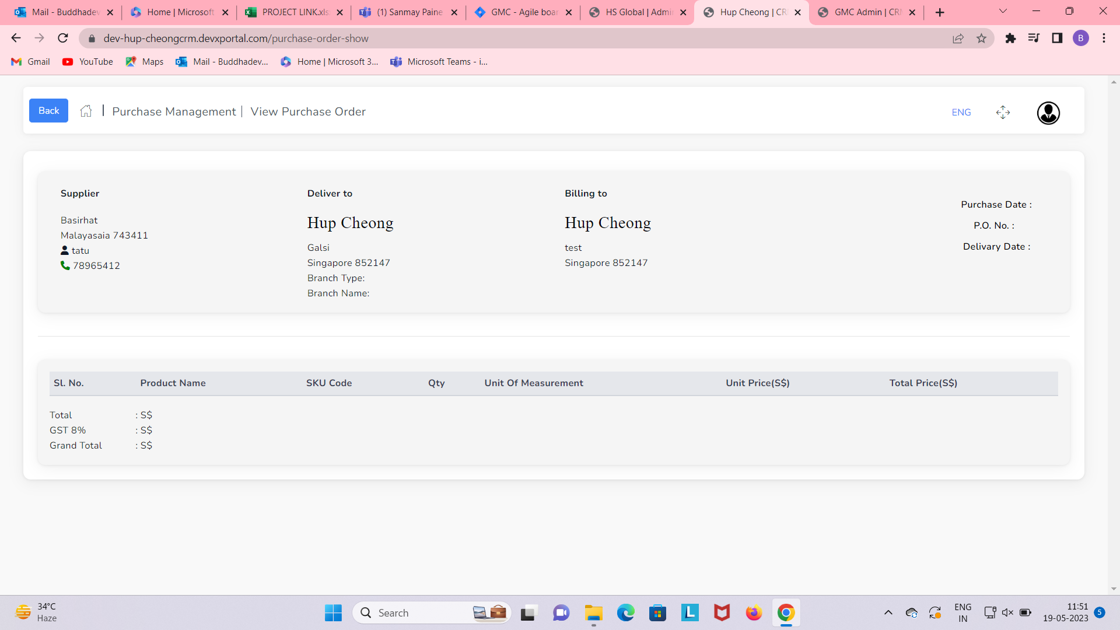This screenshot has height=630, width=1120.
Task: Toggle the browser side panel icon
Action: click(1057, 38)
